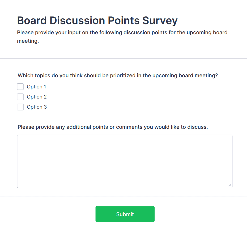This screenshot has height=235, width=247.
Task: Click the additional points or comments label
Action: pyautogui.click(x=113, y=127)
